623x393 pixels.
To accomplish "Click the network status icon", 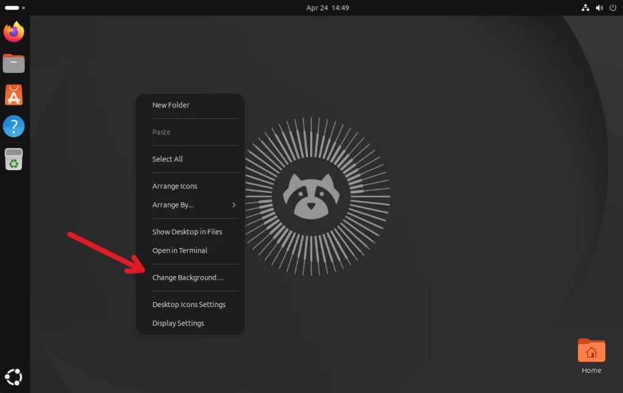I will pos(585,7).
